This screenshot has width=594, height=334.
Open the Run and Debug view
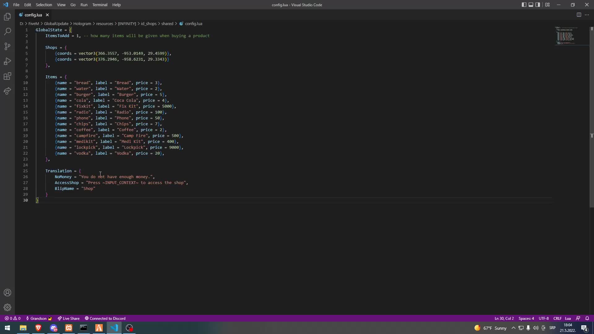[x=7, y=61]
